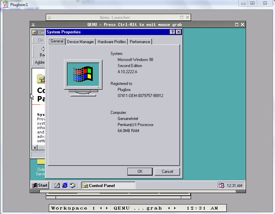The width and height of the screenshot is (275, 214).
Task: Open the View Channels quick launch icon
Action: tap(72, 185)
